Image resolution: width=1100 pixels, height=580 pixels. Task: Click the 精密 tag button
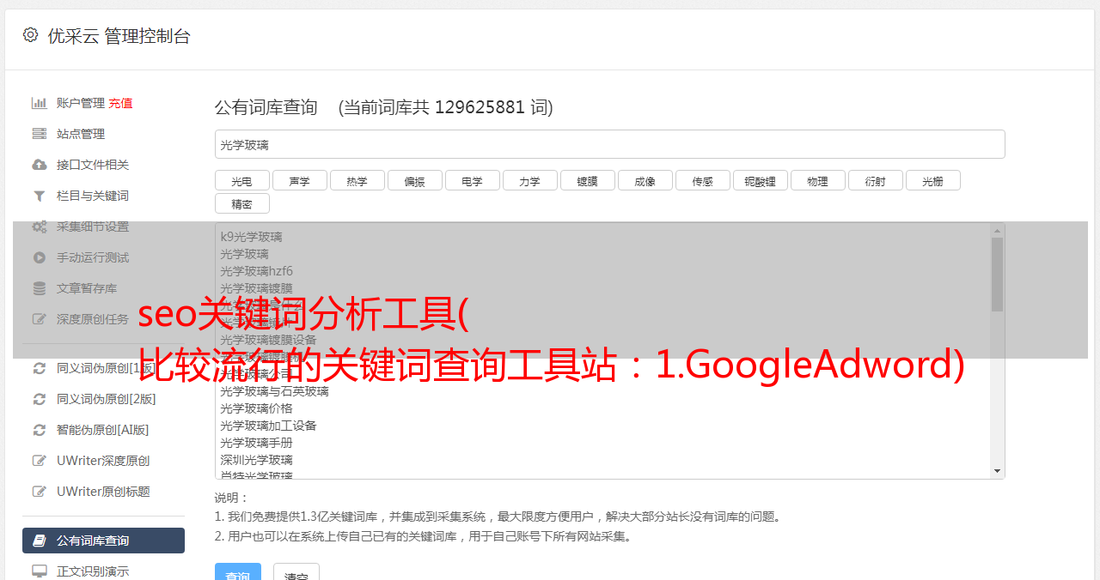[x=241, y=203]
